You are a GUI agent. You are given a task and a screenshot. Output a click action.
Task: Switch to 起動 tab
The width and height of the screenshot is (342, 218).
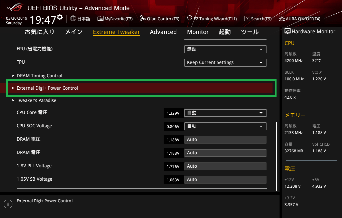pos(225,32)
